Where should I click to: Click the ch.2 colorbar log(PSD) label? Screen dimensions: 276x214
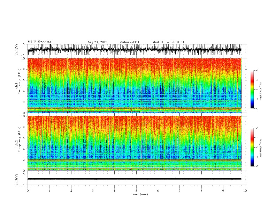click(x=261, y=149)
